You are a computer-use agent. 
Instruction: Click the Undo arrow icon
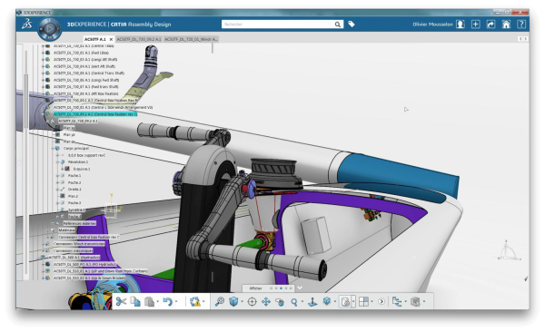(x=167, y=301)
